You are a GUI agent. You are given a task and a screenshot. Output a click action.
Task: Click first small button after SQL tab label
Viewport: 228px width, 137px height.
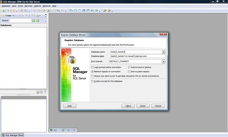click(x=63, y=130)
